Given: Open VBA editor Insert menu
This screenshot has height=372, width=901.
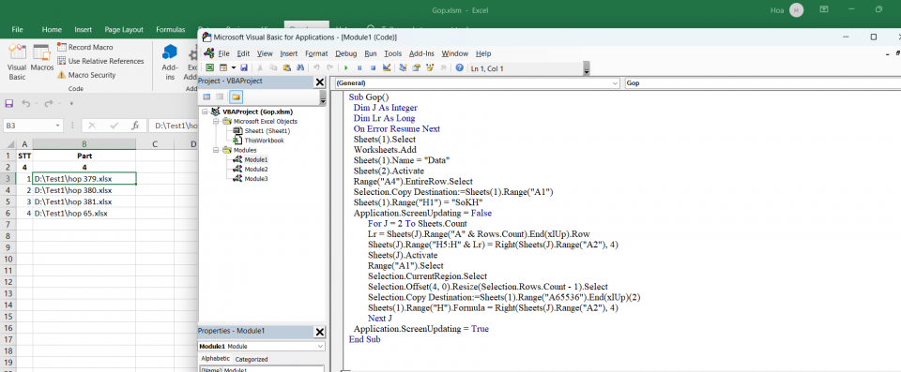Looking at the screenshot, I should tap(288, 53).
